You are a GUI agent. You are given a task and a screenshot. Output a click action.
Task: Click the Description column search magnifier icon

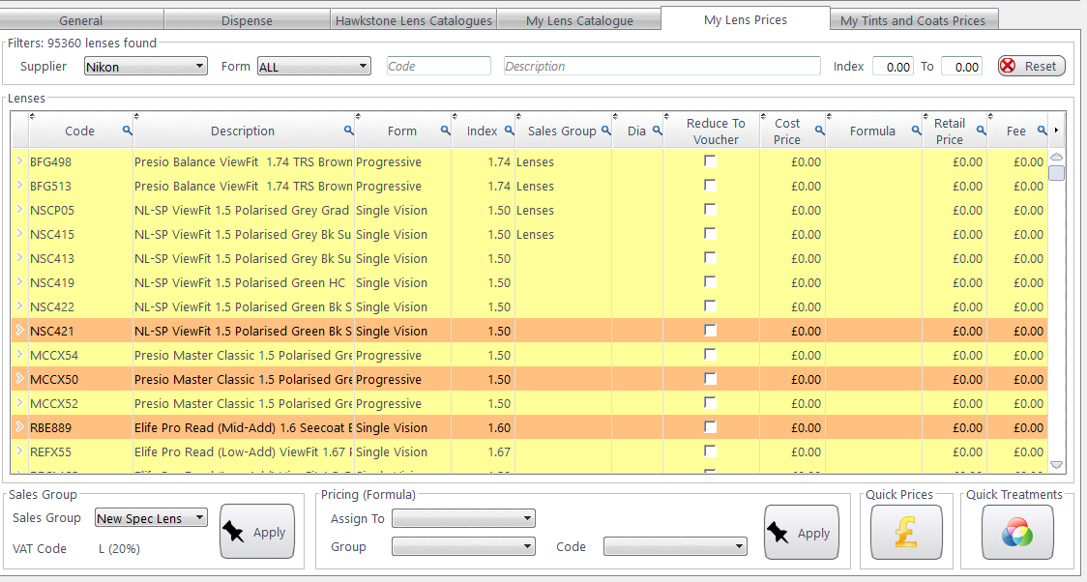pos(349,131)
